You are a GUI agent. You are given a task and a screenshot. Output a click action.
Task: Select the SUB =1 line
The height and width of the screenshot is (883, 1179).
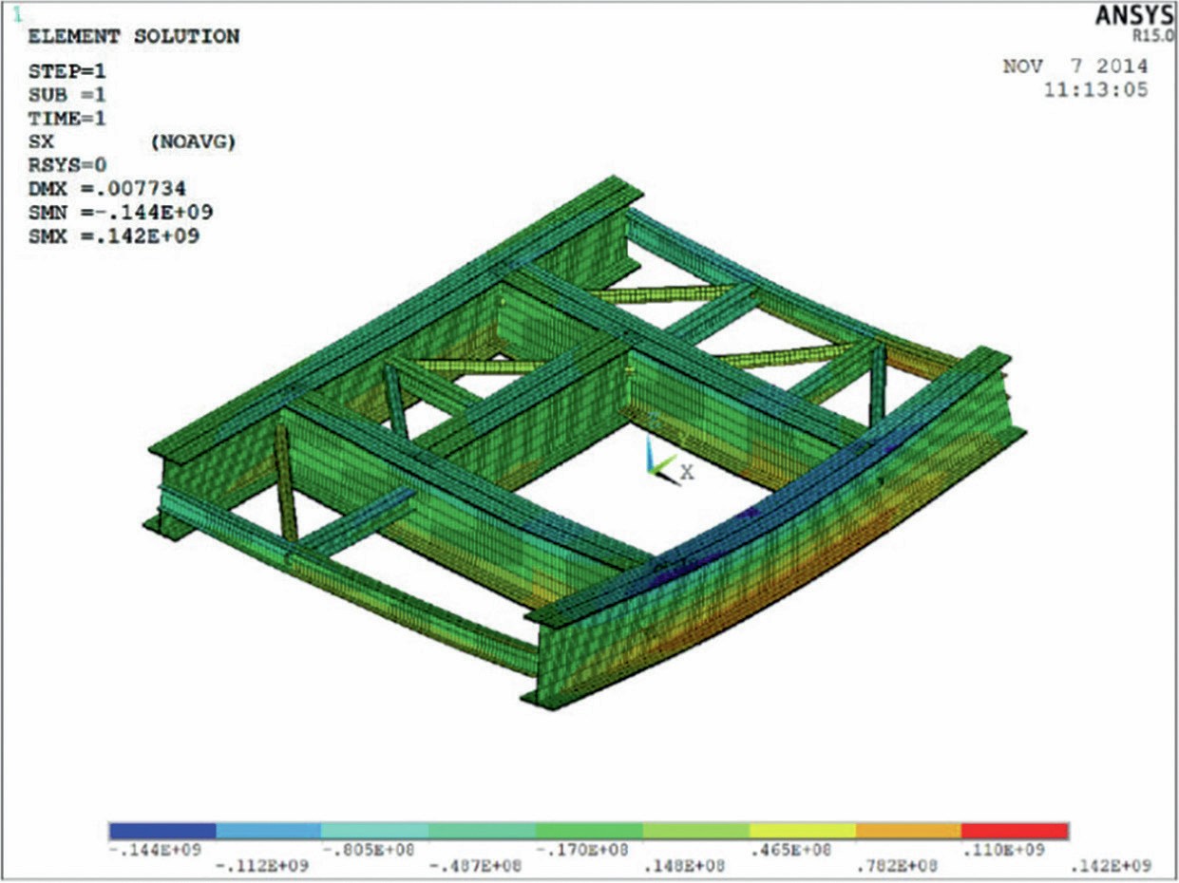(x=67, y=96)
